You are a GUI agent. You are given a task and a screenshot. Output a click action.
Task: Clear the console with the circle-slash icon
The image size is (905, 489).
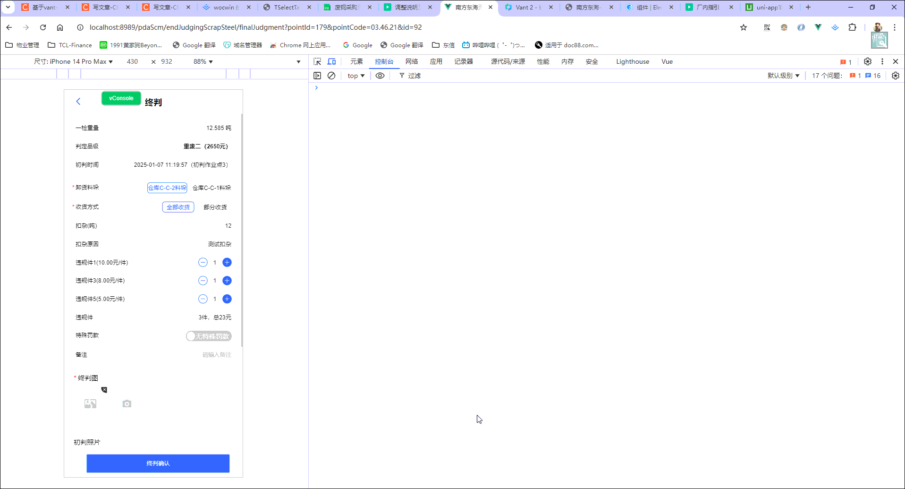(331, 76)
